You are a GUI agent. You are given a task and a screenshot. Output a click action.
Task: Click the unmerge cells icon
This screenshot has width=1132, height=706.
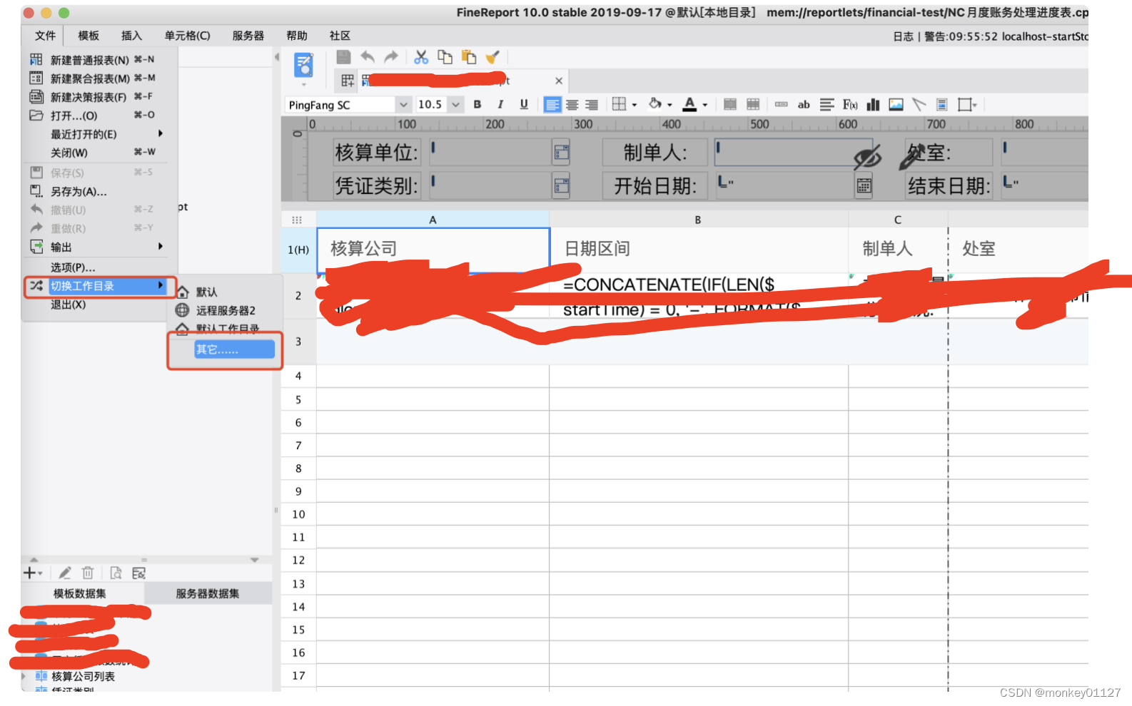[x=752, y=105]
